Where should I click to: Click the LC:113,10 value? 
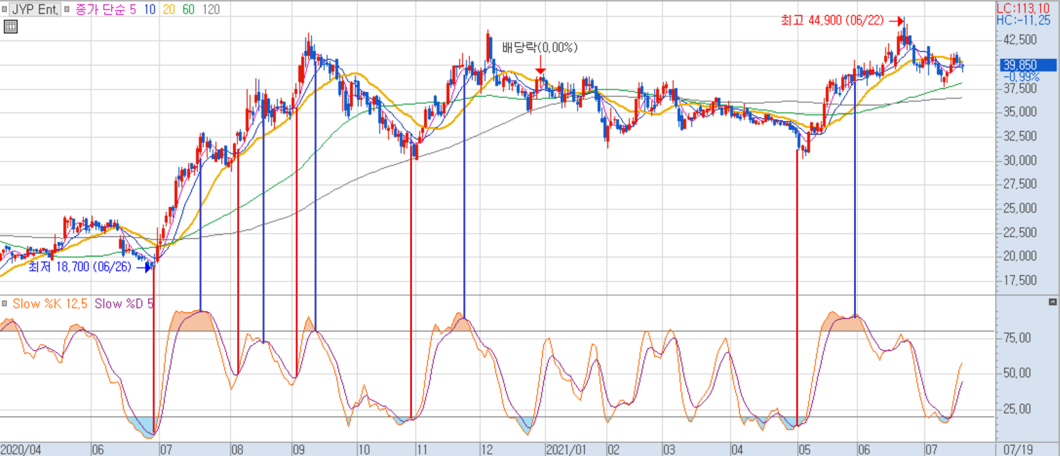(x=1023, y=8)
